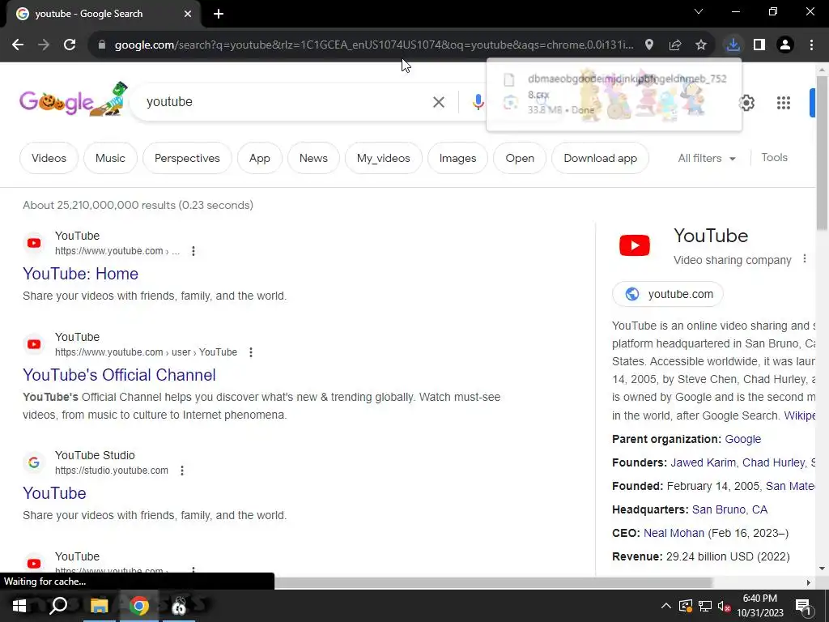Open the Chrome profile avatar icon
Image resolution: width=829 pixels, height=622 pixels.
point(785,45)
